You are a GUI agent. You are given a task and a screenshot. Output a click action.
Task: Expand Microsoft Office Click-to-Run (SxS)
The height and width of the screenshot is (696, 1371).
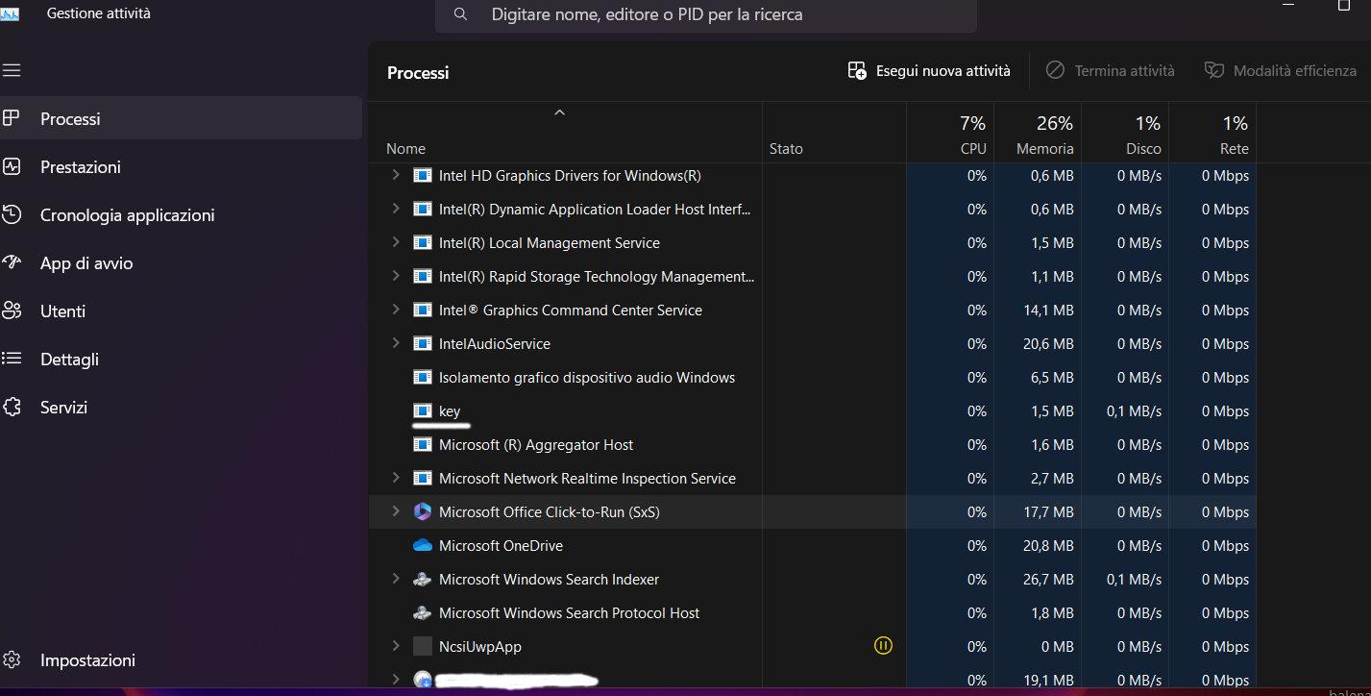click(x=395, y=511)
